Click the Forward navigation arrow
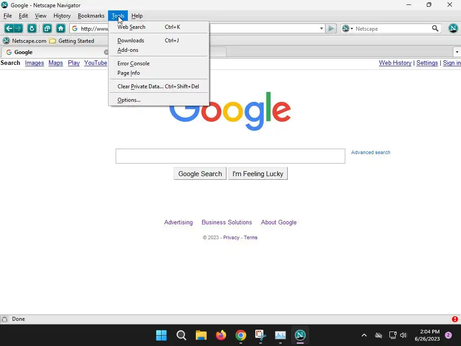 18,28
